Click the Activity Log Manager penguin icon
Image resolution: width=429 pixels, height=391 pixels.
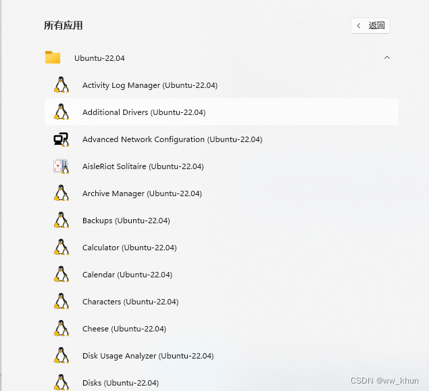point(61,85)
